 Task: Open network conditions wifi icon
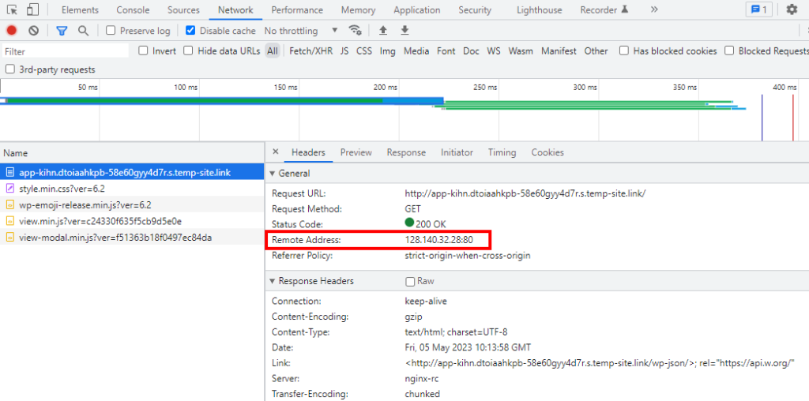[x=355, y=31]
